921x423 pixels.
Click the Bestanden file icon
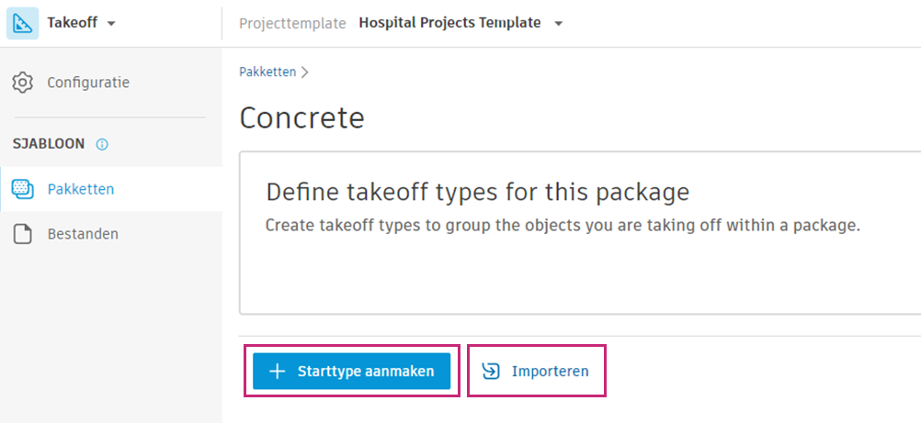[x=22, y=234]
